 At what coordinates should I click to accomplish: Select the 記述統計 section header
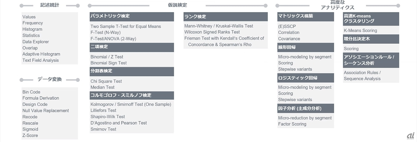coord(50,6)
